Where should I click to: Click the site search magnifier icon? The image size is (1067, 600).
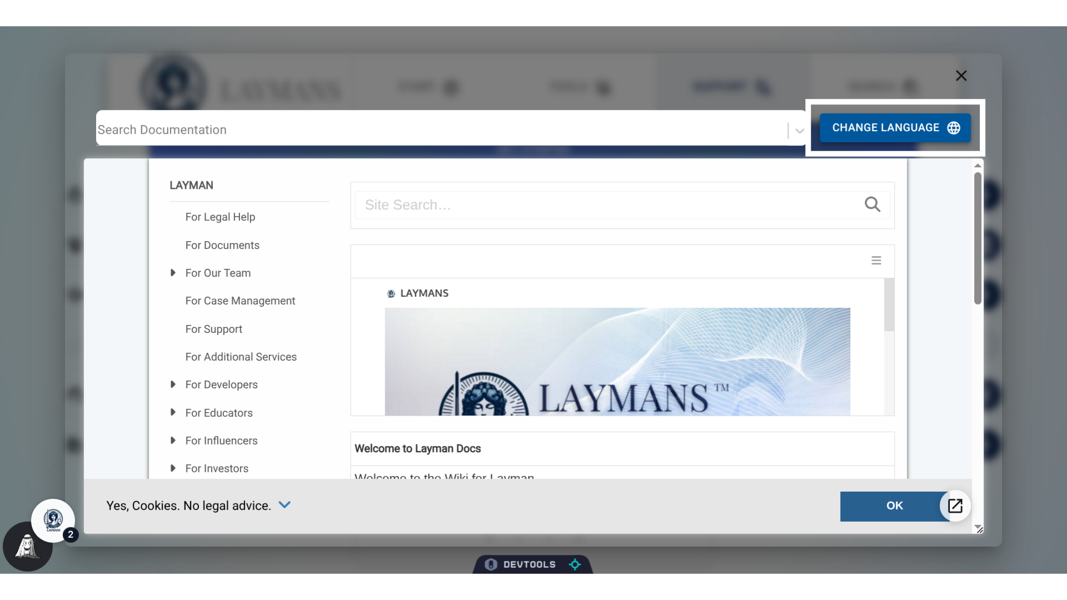pyautogui.click(x=872, y=205)
